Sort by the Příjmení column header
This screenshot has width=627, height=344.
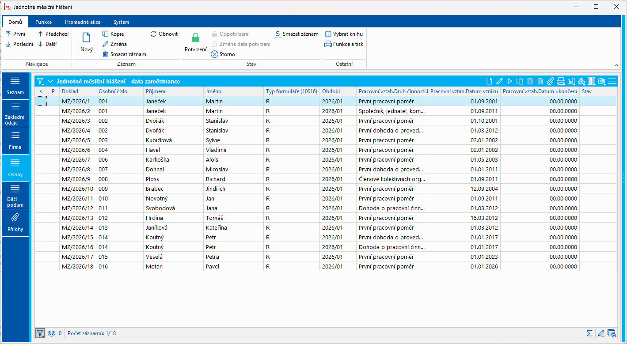click(173, 91)
